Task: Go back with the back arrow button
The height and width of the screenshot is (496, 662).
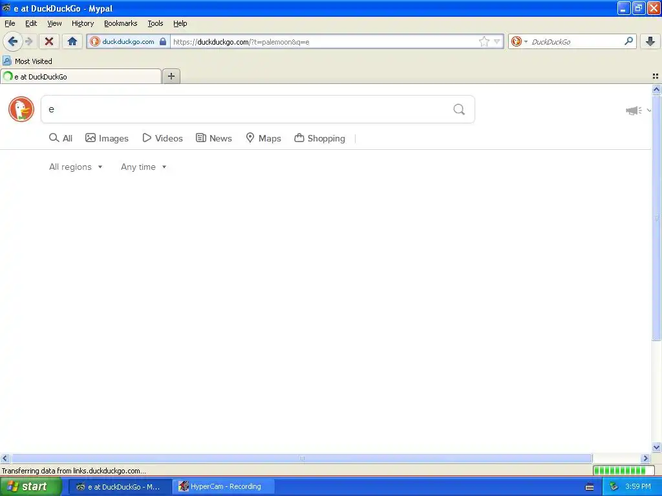Action: pyautogui.click(x=13, y=41)
